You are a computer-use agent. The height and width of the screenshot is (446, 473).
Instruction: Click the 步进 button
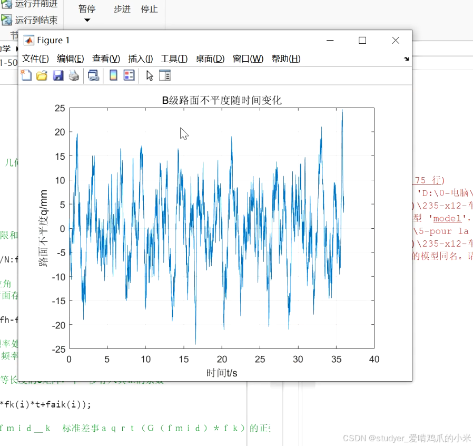(122, 9)
